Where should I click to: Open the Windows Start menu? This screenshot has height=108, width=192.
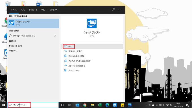tap(4, 105)
